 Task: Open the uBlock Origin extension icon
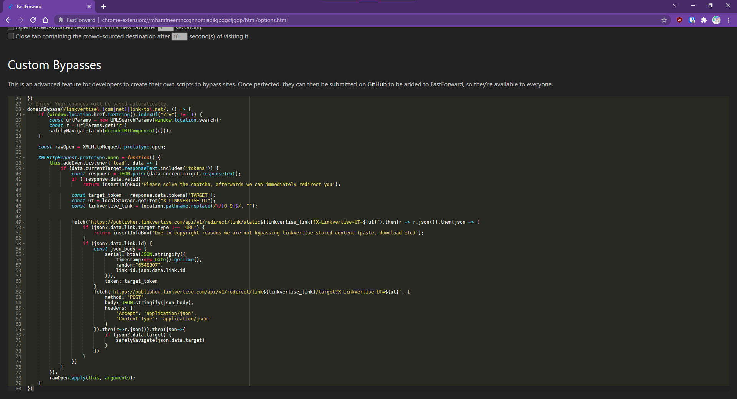pos(679,20)
